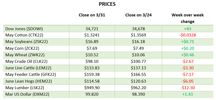The height and width of the screenshot is (100, 216).
Task: Click the 34,721 Dow Jones close value
Action: [92, 29]
